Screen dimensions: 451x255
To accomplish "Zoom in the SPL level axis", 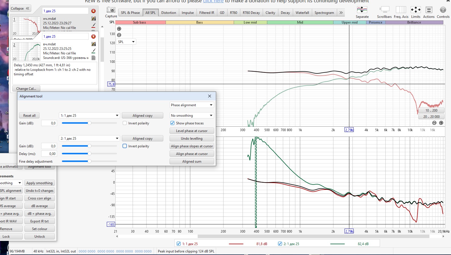I will [119, 29].
